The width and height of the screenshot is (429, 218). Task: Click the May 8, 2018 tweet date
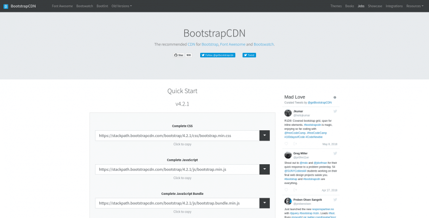point(330,144)
